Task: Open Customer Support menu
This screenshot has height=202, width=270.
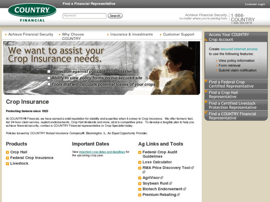Action: 179,34
